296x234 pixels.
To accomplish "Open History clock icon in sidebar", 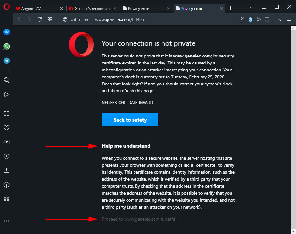I will pos(7,156).
